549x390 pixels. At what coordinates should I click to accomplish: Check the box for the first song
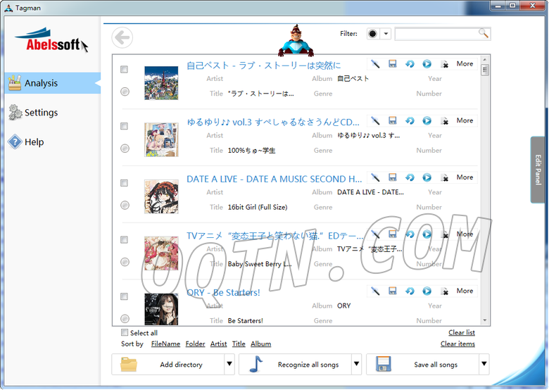[x=125, y=70]
